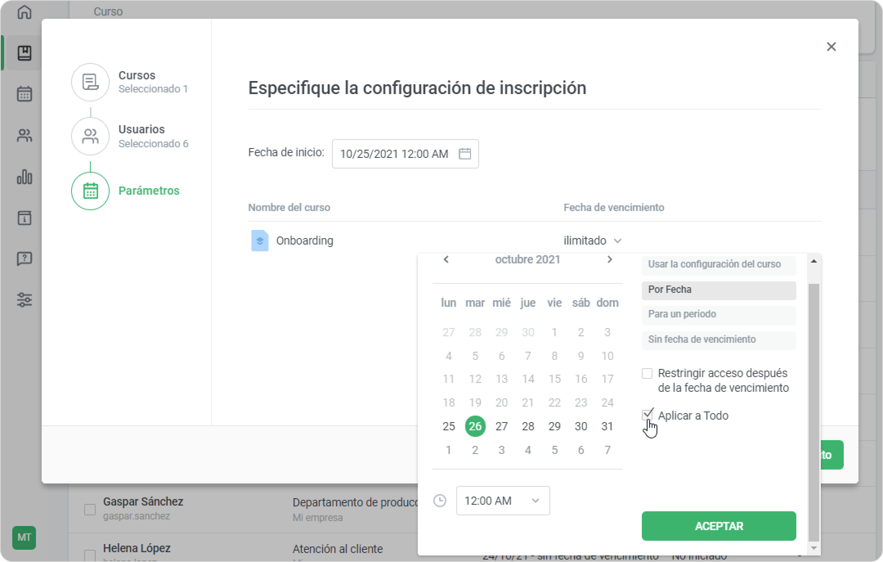Viewport: 883px width, 562px height.
Task: Open the help question bubble icon
Action: point(25,259)
